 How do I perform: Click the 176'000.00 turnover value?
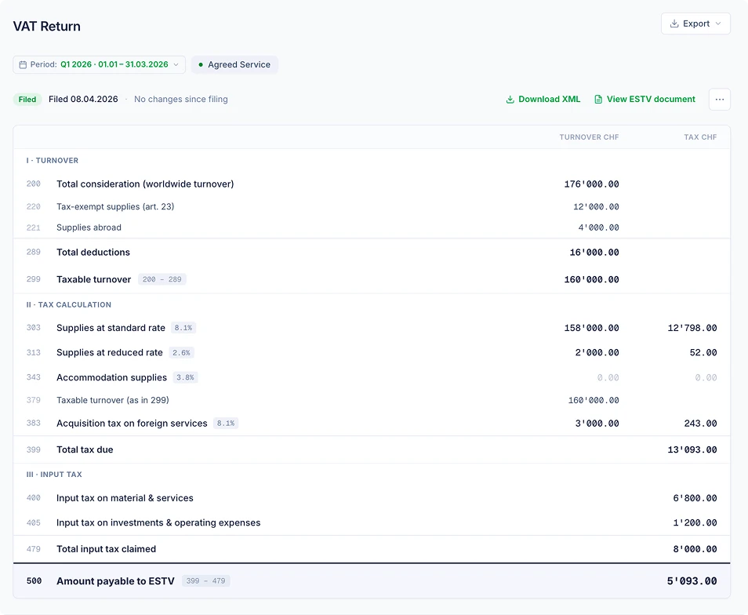point(591,184)
